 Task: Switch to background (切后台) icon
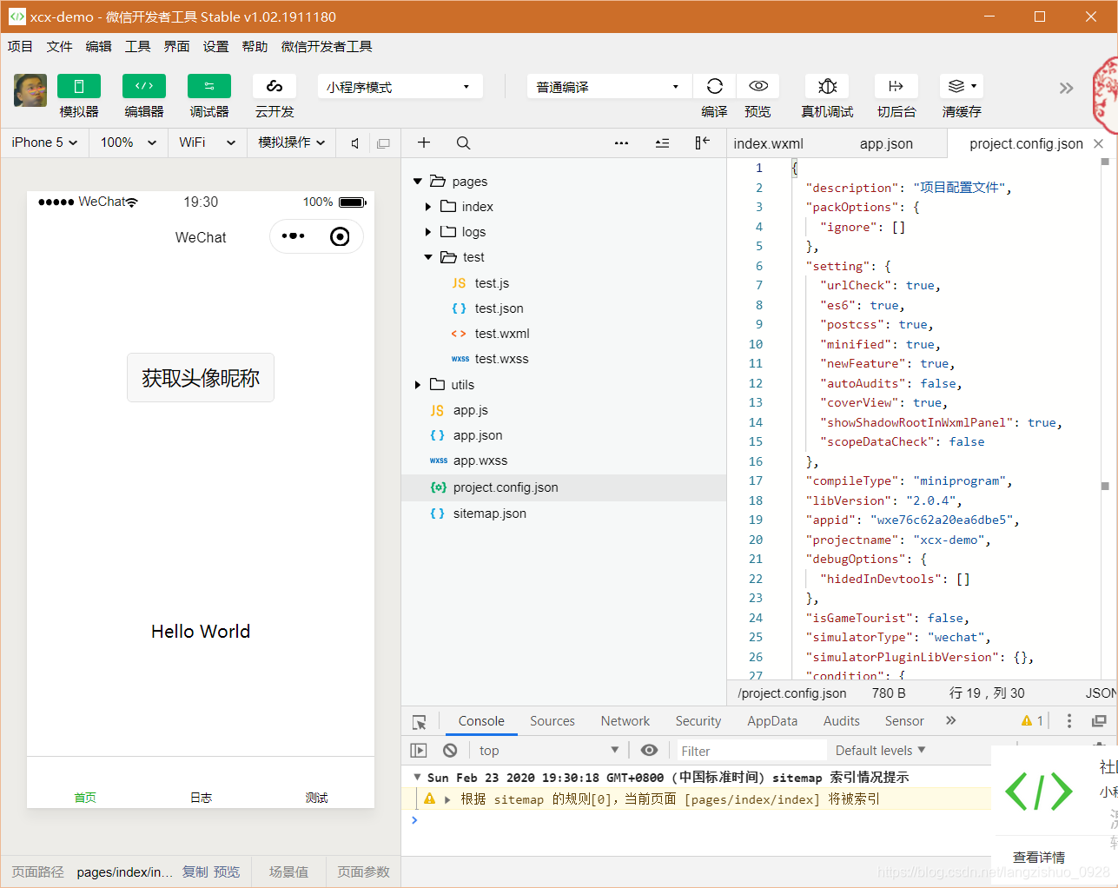coord(896,86)
